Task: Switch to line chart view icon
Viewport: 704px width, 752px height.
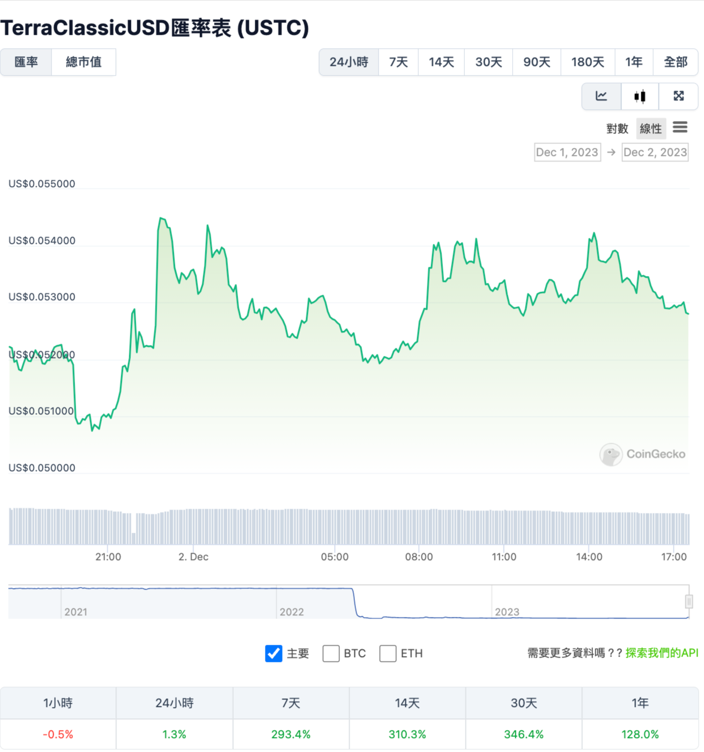Action: [x=601, y=96]
